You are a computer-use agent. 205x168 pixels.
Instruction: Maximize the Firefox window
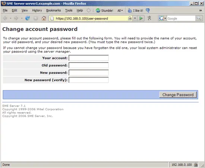coord(196,3)
